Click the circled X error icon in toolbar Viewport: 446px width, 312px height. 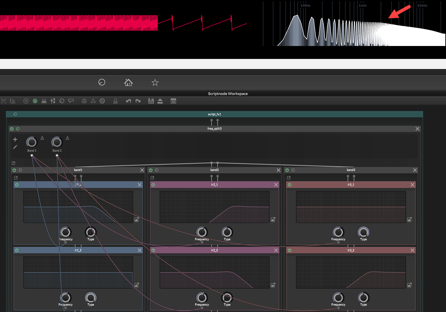click(x=26, y=101)
